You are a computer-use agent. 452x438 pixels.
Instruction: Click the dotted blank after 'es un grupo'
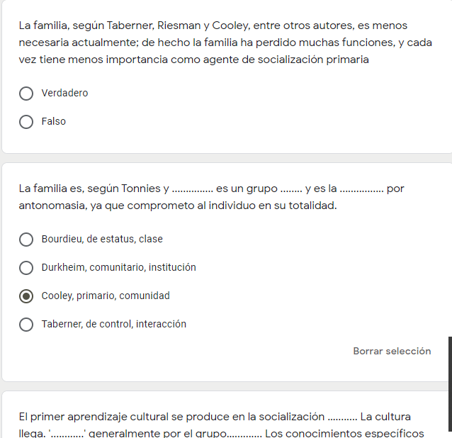click(291, 190)
